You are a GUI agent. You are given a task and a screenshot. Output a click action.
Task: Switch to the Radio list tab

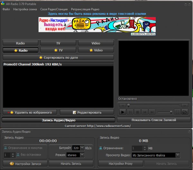coord(21,43)
